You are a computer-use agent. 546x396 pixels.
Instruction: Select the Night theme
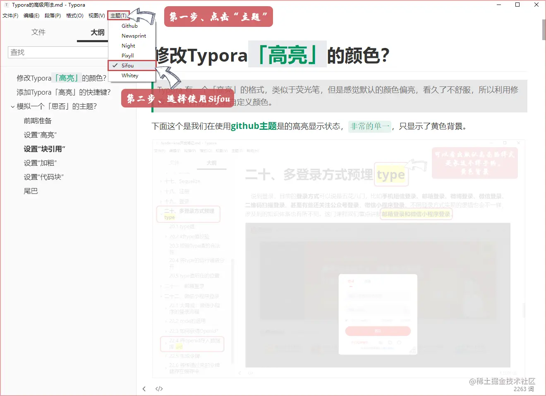pyautogui.click(x=127, y=45)
